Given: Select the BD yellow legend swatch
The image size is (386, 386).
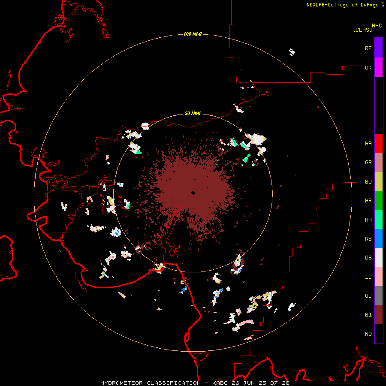Looking at the screenshot, I should click(379, 182).
